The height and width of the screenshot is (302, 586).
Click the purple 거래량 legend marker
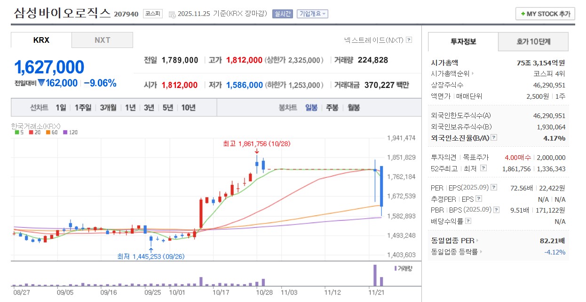coord(396,268)
